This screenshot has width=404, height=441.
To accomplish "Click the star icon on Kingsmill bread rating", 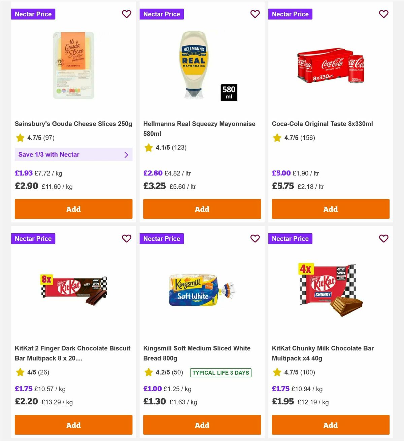I will [x=148, y=372].
